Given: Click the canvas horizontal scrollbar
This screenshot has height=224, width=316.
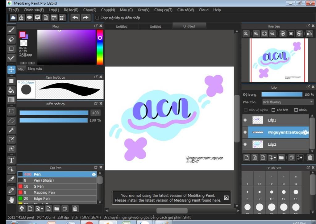Looking at the screenshot, I should point(172,210).
